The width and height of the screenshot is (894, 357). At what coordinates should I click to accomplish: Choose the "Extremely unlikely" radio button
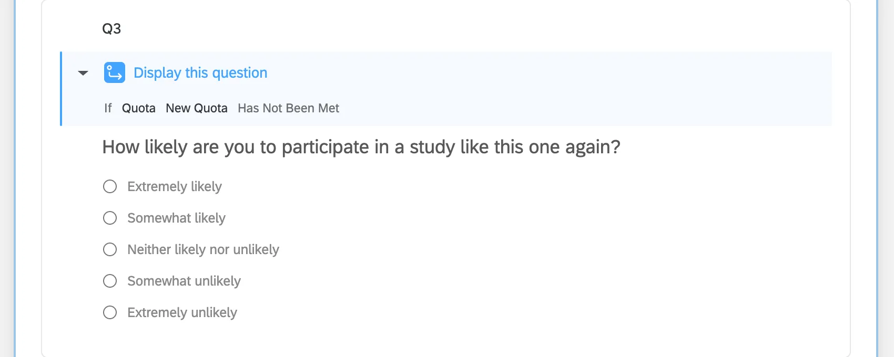click(x=110, y=312)
